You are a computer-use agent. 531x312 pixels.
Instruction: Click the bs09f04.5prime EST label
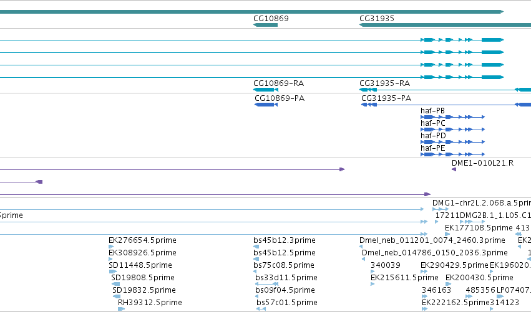pos(285,290)
